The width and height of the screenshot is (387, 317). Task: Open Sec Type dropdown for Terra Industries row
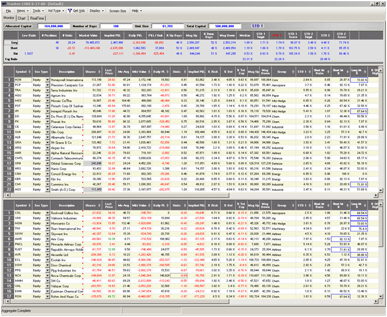pyautogui.click(x=48, y=90)
